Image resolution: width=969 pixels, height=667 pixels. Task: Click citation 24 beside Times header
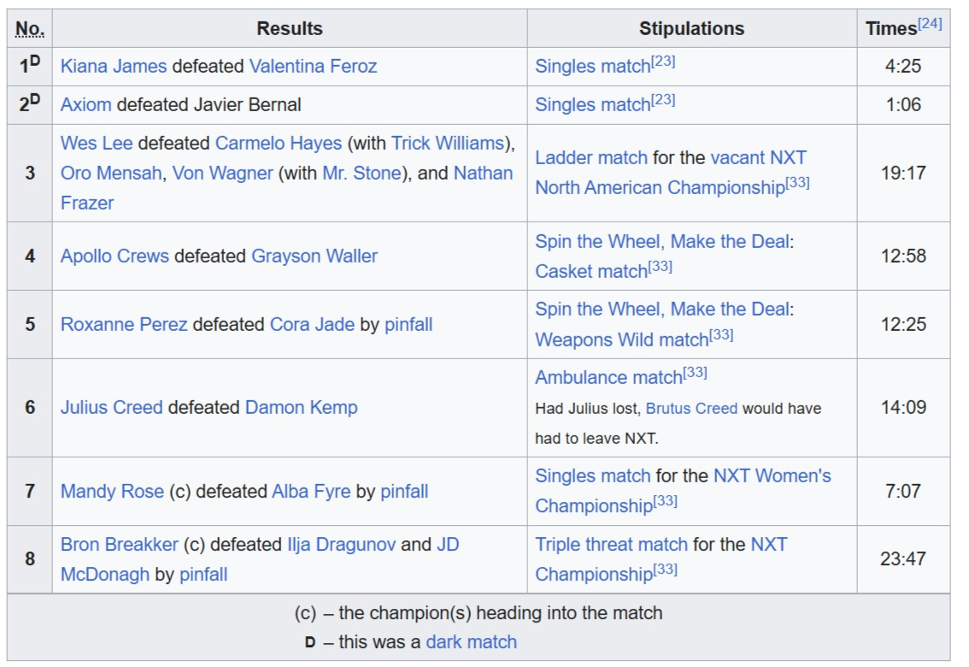click(x=931, y=23)
